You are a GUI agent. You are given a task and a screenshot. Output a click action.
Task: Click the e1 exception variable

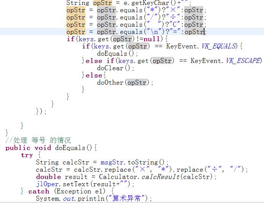click(99, 192)
